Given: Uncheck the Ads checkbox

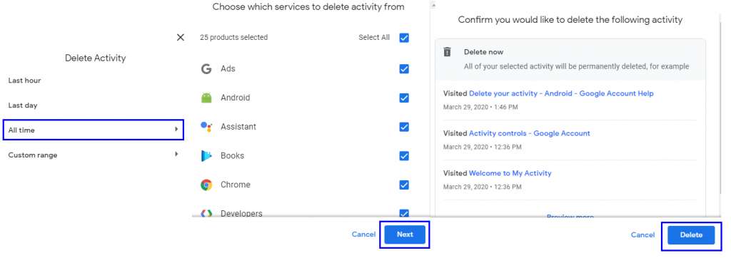Looking at the screenshot, I should 404,69.
